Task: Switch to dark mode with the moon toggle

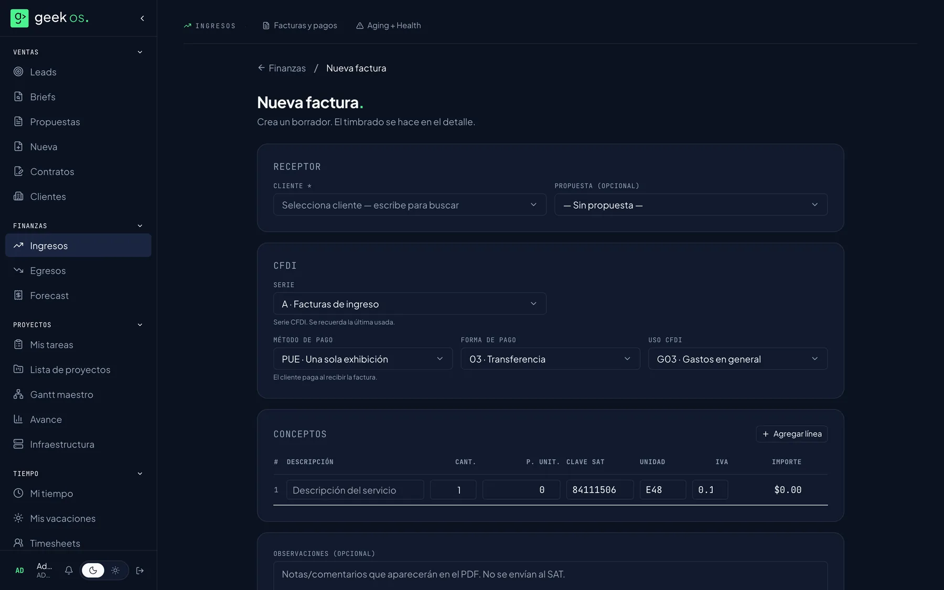Action: [93, 571]
